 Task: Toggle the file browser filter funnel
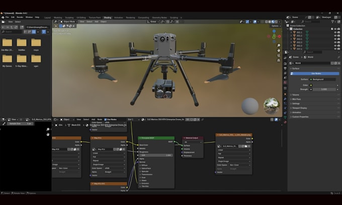(44, 32)
